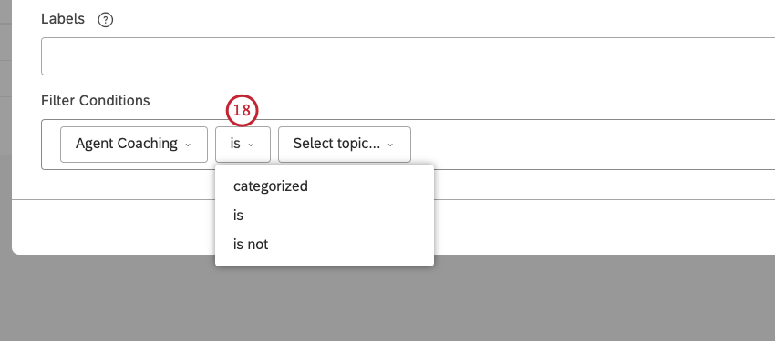Open the Select topic... dropdown
The image size is (775, 341).
[x=345, y=145]
